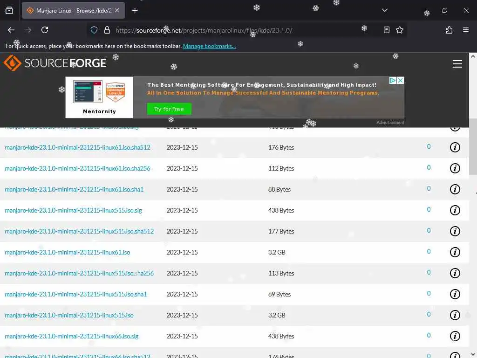The width and height of the screenshot is (477, 358).
Task: View info for linux61.iso.sha256 row
Action: (x=455, y=168)
